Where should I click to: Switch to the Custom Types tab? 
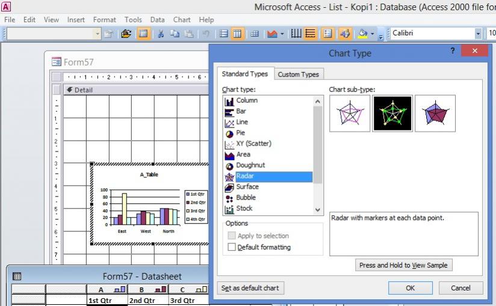point(299,74)
